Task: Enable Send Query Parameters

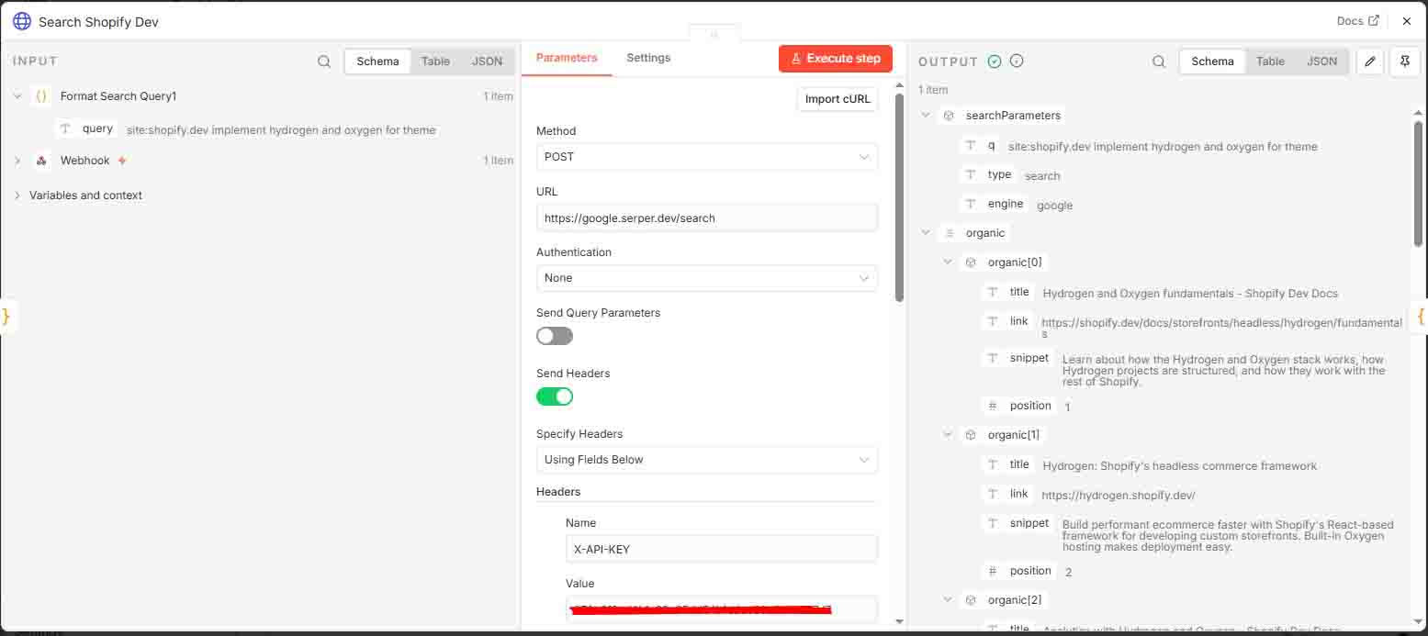Action: pos(554,336)
